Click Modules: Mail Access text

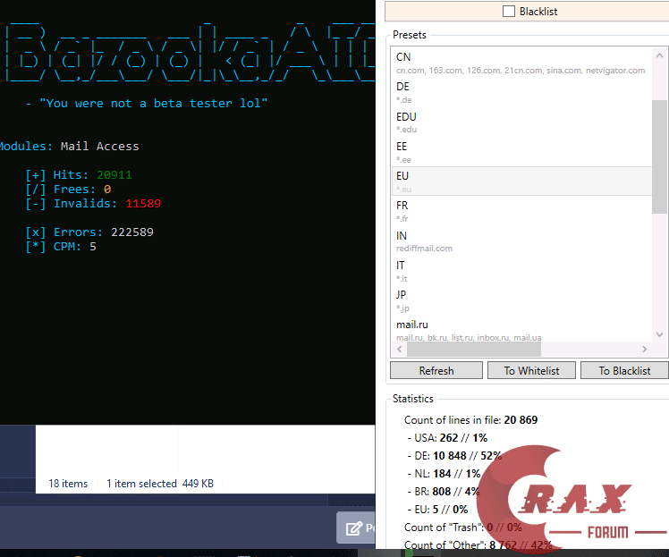click(x=69, y=147)
